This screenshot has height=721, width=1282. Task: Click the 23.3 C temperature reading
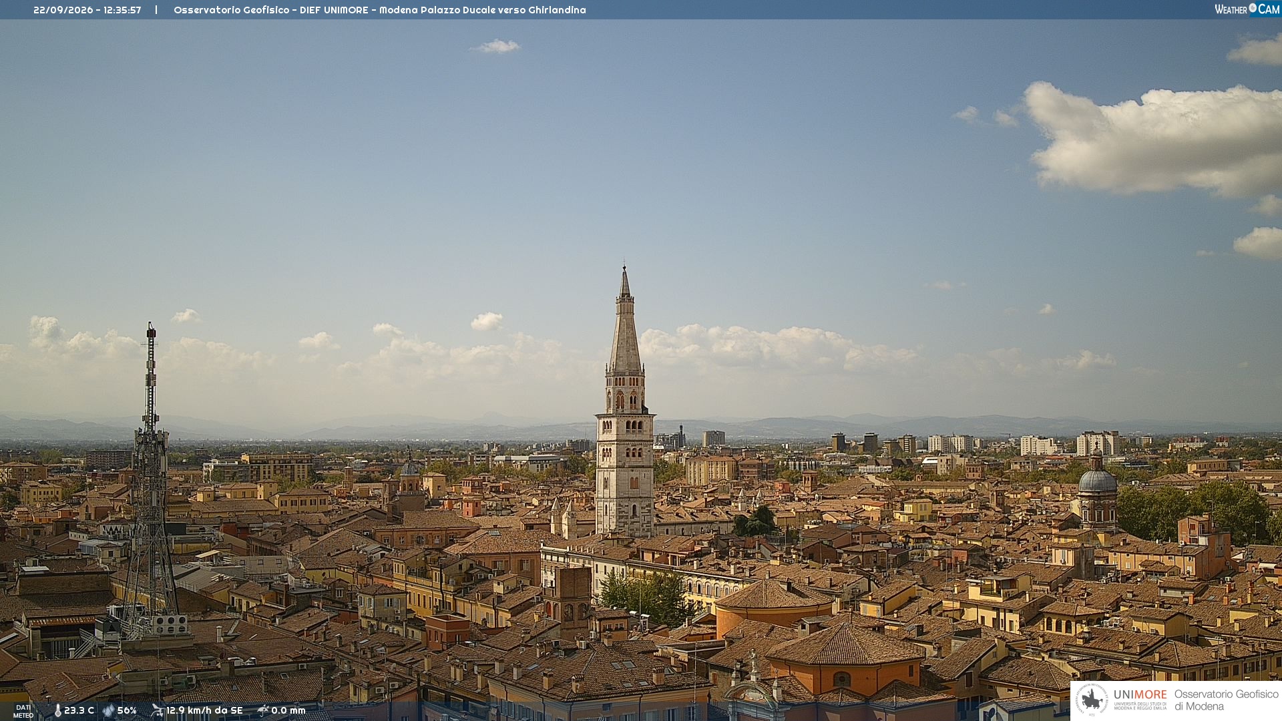(x=79, y=710)
